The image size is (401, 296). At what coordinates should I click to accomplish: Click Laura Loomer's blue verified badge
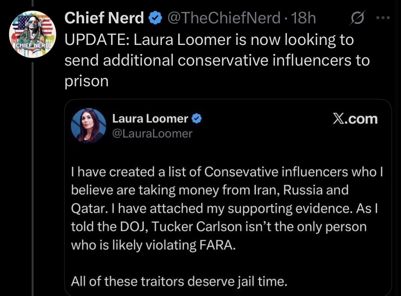click(x=197, y=119)
